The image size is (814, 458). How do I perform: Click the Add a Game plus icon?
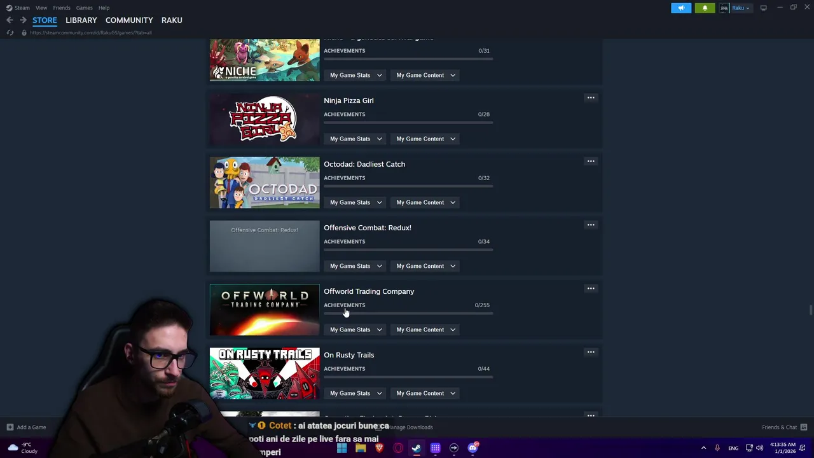10,427
